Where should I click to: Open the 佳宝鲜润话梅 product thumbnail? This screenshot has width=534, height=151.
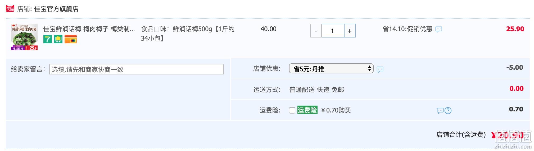pyautogui.click(x=24, y=37)
